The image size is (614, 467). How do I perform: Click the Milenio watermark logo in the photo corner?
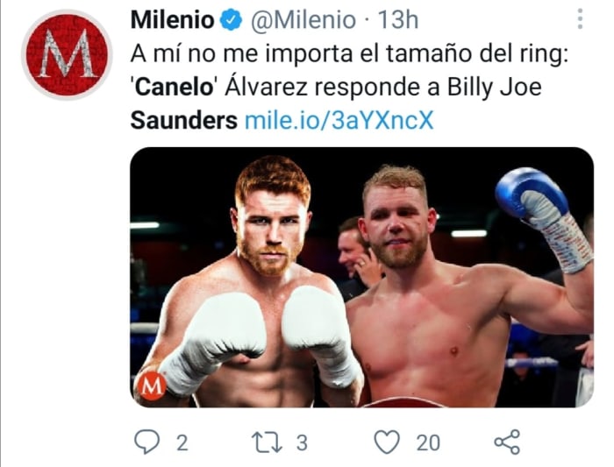(x=151, y=386)
